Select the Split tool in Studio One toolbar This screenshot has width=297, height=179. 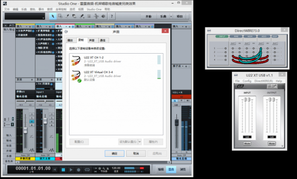[67, 17]
